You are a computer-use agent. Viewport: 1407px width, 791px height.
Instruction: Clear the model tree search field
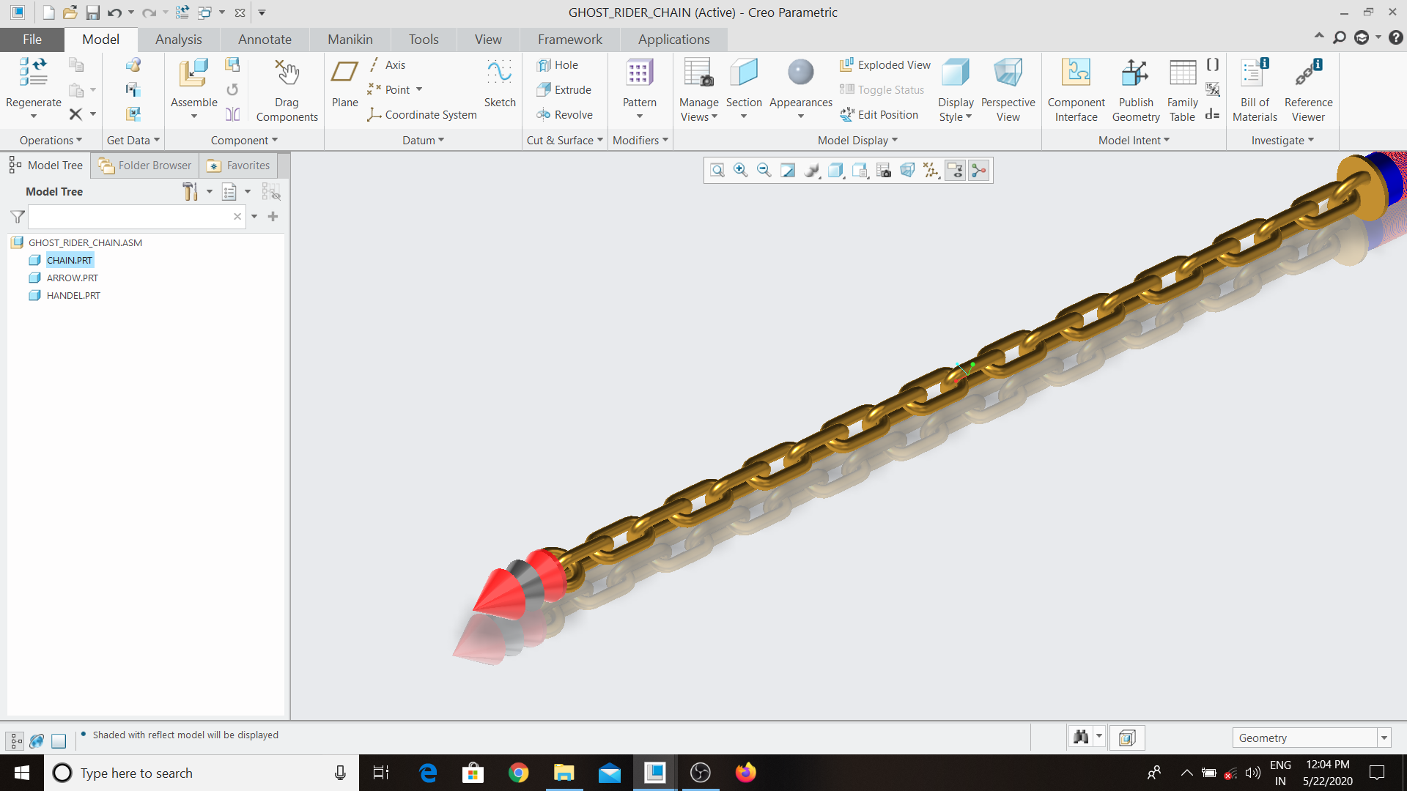237,217
